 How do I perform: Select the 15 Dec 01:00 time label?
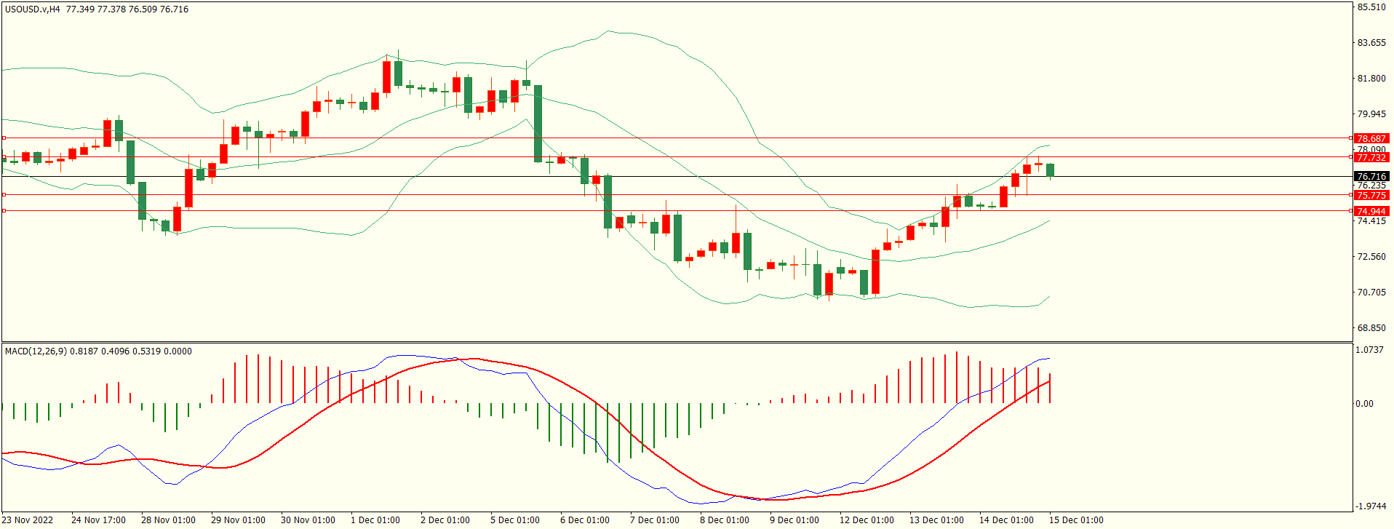point(1076,520)
